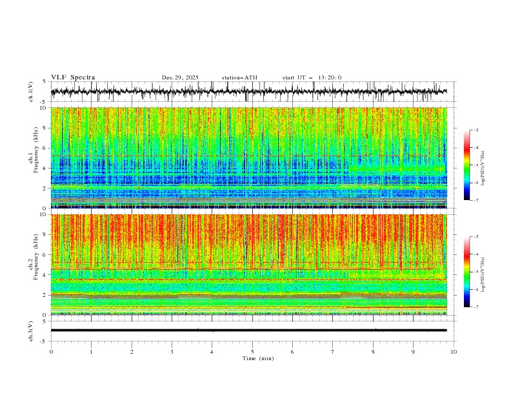Click the "-6" label on ch.2 colorbar

tap(476, 289)
